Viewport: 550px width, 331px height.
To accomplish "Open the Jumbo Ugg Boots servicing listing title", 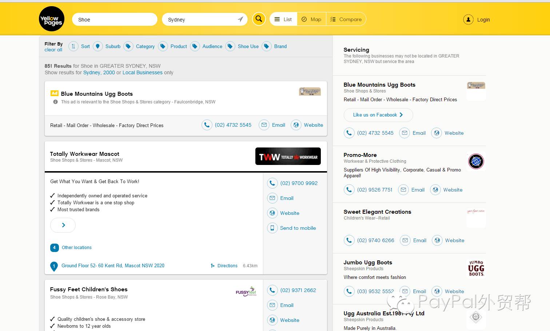I will click(x=368, y=262).
